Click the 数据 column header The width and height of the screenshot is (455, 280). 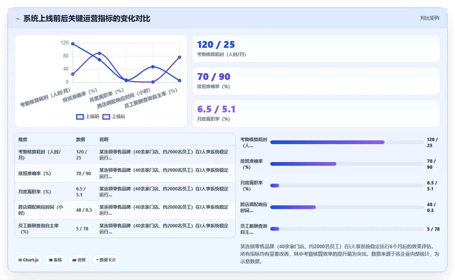coord(81,140)
